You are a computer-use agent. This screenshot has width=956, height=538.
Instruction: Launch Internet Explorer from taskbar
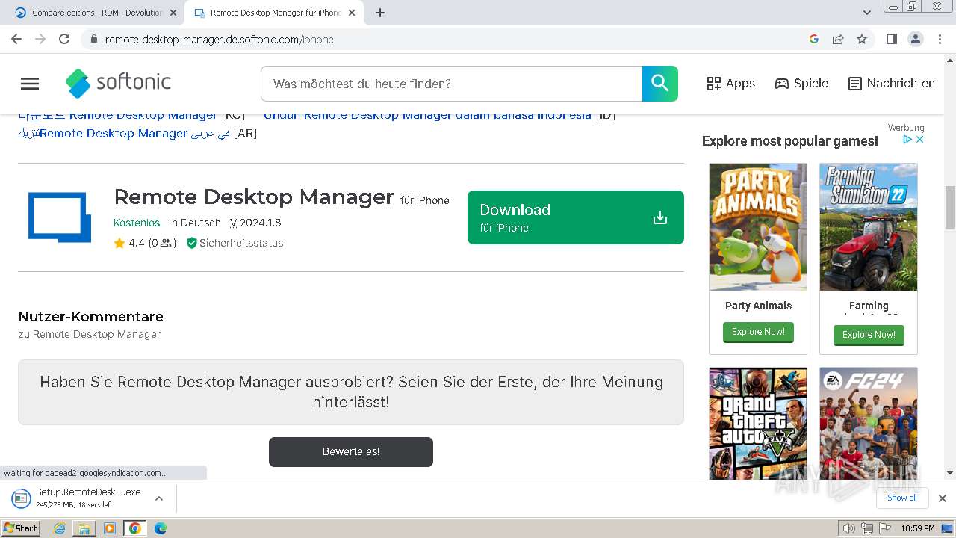point(60,528)
